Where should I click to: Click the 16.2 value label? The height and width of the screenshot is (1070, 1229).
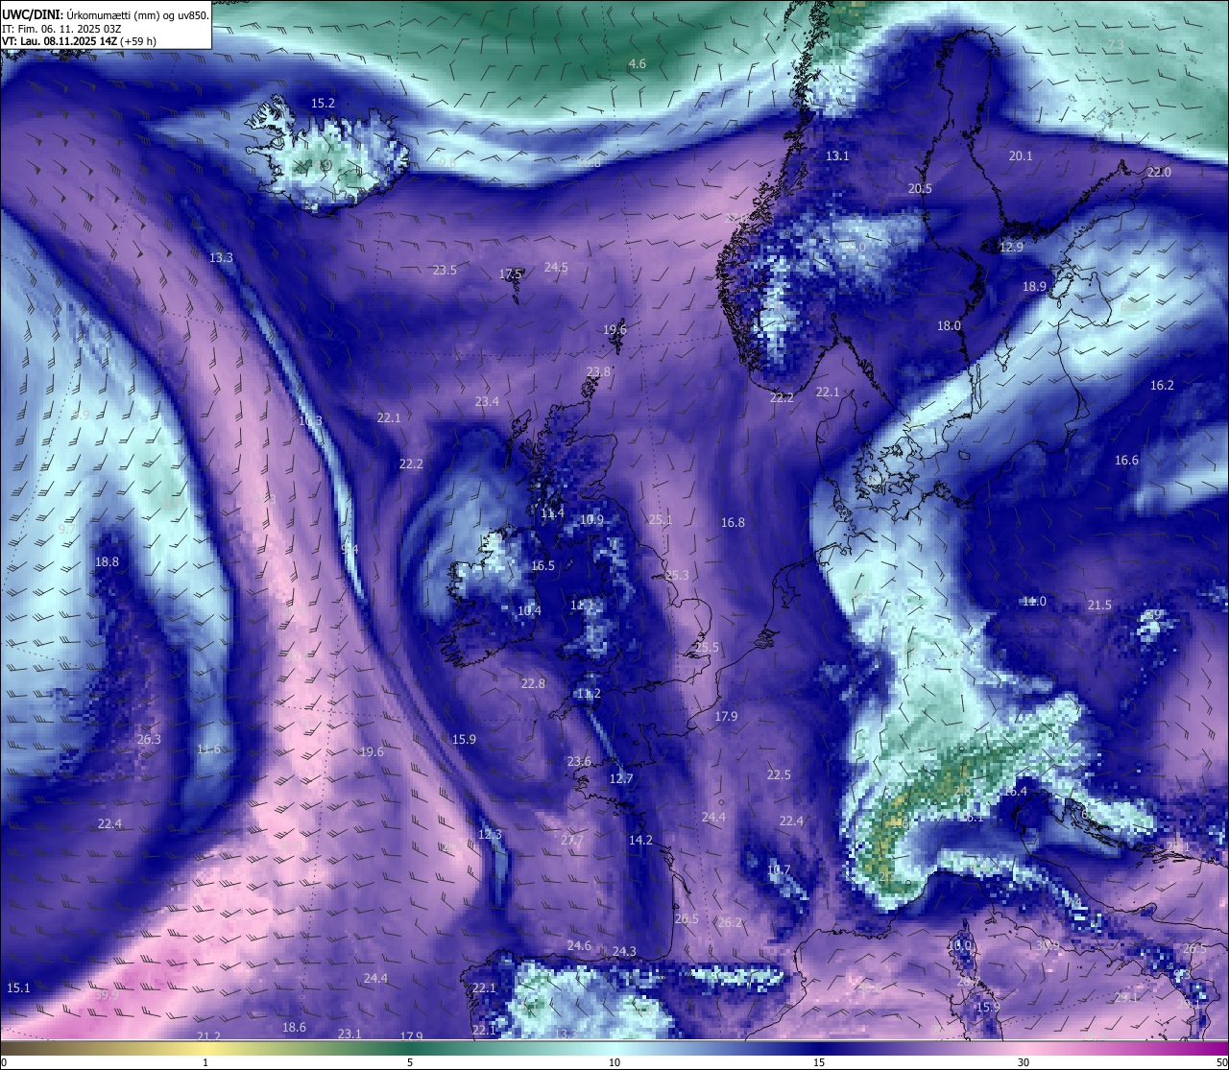pyautogui.click(x=1162, y=385)
